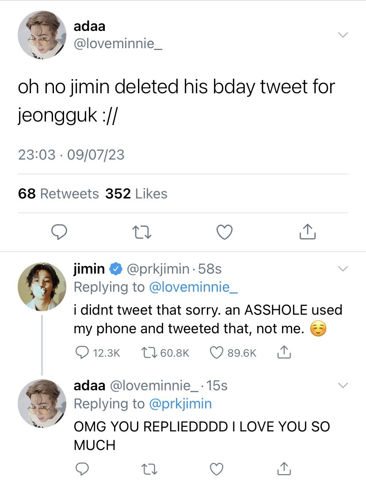The height and width of the screenshot is (484, 366).
Task: Retweet jimin's reply with 60.8K retweets
Action: 165,353
